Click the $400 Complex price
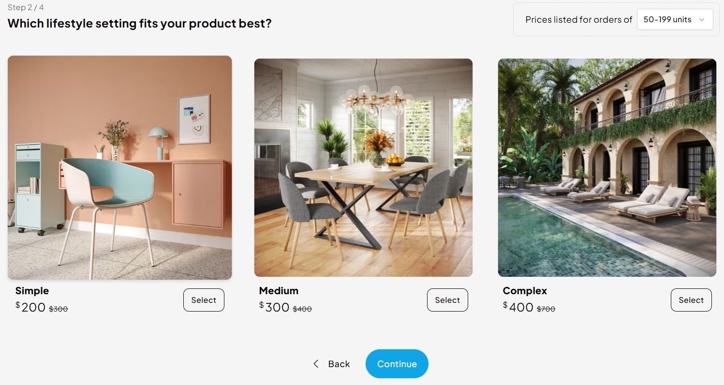The image size is (724, 385). coord(518,307)
